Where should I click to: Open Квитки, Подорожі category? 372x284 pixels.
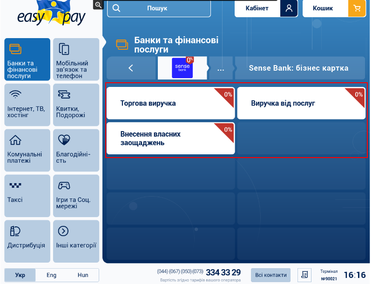click(x=76, y=105)
